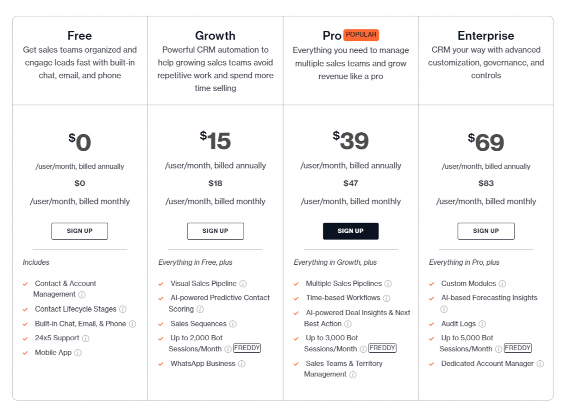Open info for Sales Teams & Territory Management
Screen dimensions: 570x404
tap(352, 375)
